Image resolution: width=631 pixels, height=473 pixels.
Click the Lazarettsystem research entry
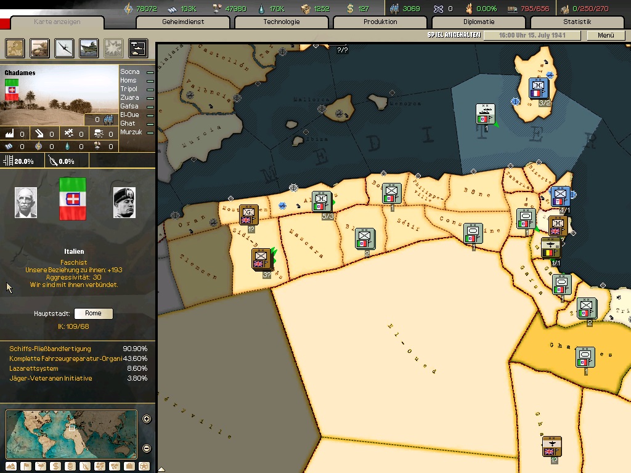78,368
